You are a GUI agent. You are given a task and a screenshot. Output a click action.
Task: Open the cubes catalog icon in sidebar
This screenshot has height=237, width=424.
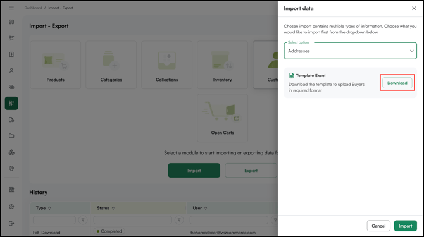(x=11, y=152)
